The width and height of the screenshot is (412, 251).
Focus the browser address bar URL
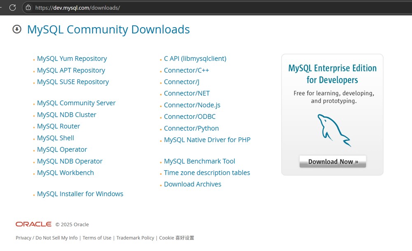[77, 8]
